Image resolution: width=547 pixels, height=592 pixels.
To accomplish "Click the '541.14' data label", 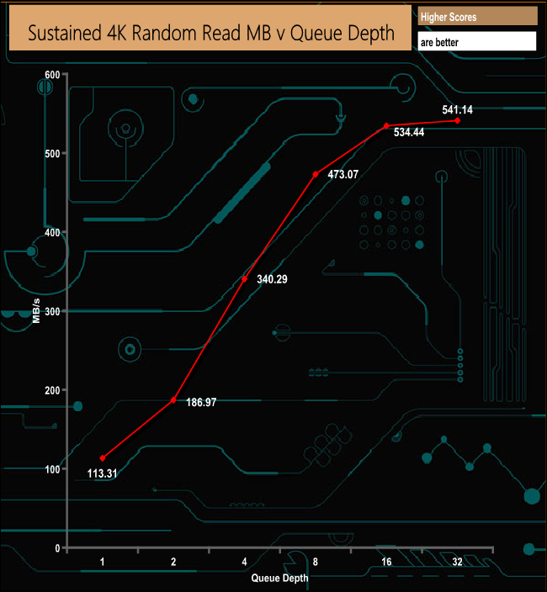I will point(458,109).
